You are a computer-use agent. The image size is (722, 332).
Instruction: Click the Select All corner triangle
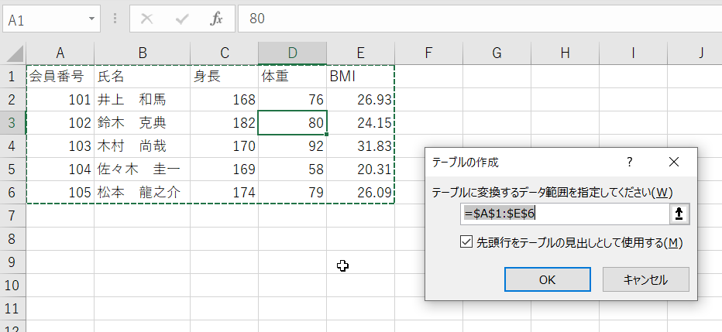(x=14, y=53)
